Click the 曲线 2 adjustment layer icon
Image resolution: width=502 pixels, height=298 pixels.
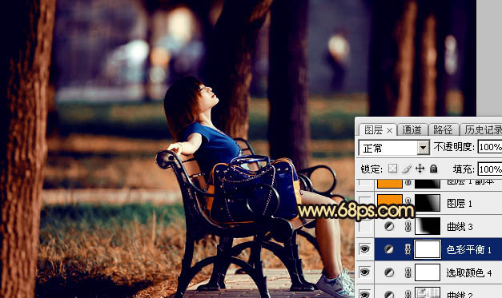(389, 294)
